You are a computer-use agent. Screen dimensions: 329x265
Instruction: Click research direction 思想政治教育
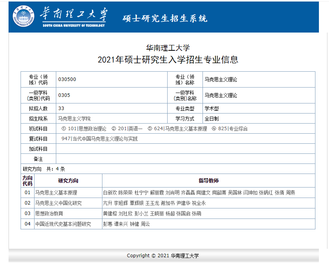click(49, 214)
